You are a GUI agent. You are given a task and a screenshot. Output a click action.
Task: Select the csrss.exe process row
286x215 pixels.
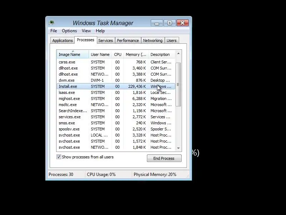pyautogui.click(x=116, y=62)
